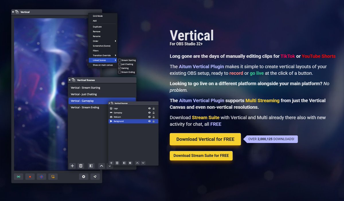Hide the Gameplay source
Viewport: 344px width, 201px height.
click(149, 113)
